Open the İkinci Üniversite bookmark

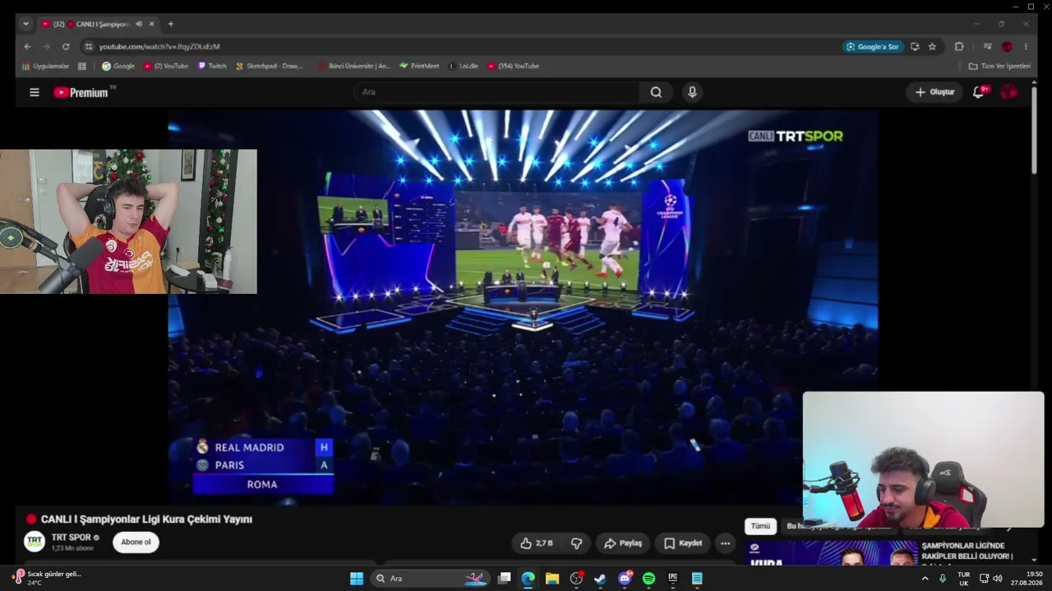pyautogui.click(x=354, y=66)
